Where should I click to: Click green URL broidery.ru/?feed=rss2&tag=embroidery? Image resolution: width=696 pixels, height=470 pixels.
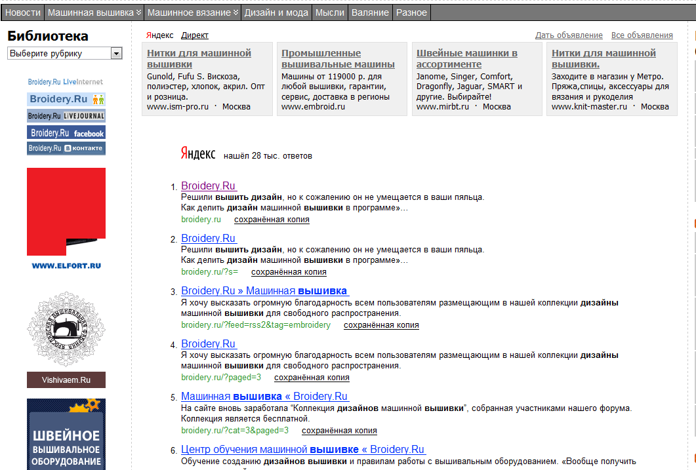256,325
